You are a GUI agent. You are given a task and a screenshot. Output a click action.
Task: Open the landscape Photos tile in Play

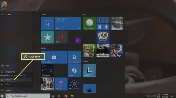click(x=116, y=24)
